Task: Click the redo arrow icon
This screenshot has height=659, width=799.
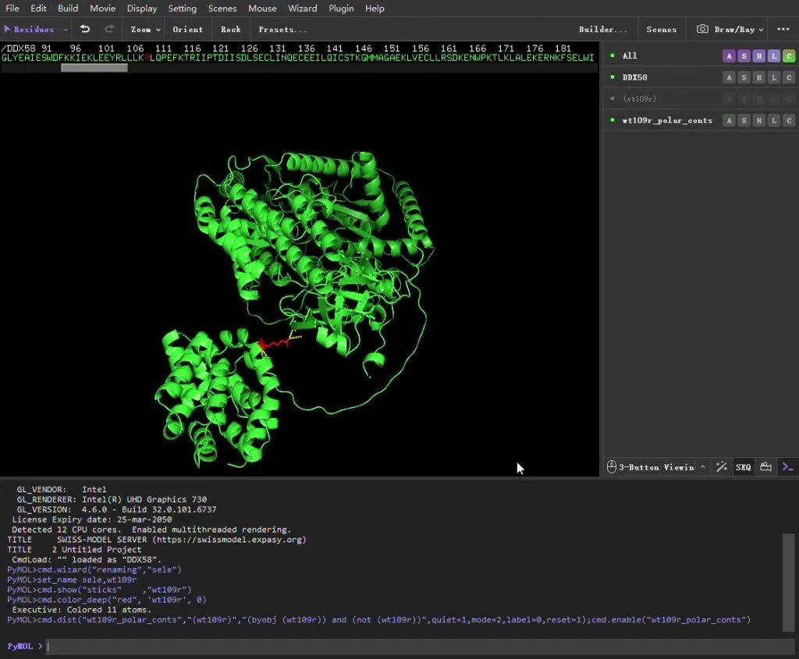Action: (109, 30)
